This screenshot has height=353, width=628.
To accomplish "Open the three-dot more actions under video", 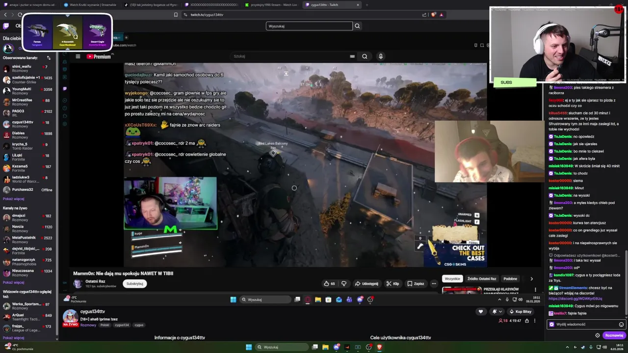I will pos(434,283).
